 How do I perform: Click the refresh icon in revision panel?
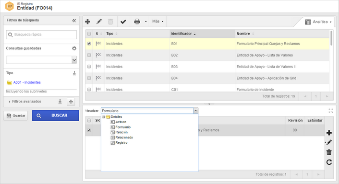click(329, 162)
